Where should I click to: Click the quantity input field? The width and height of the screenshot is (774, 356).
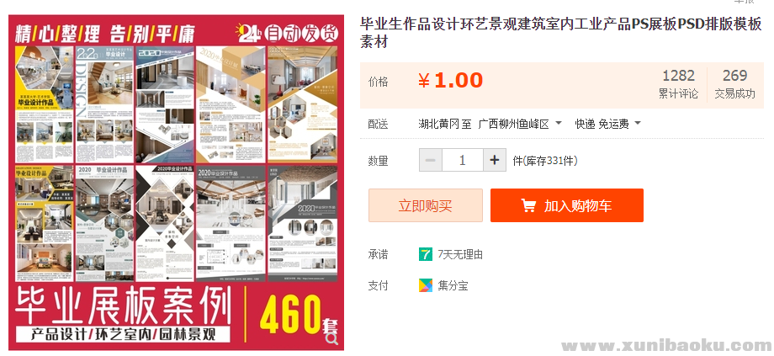[463, 161]
